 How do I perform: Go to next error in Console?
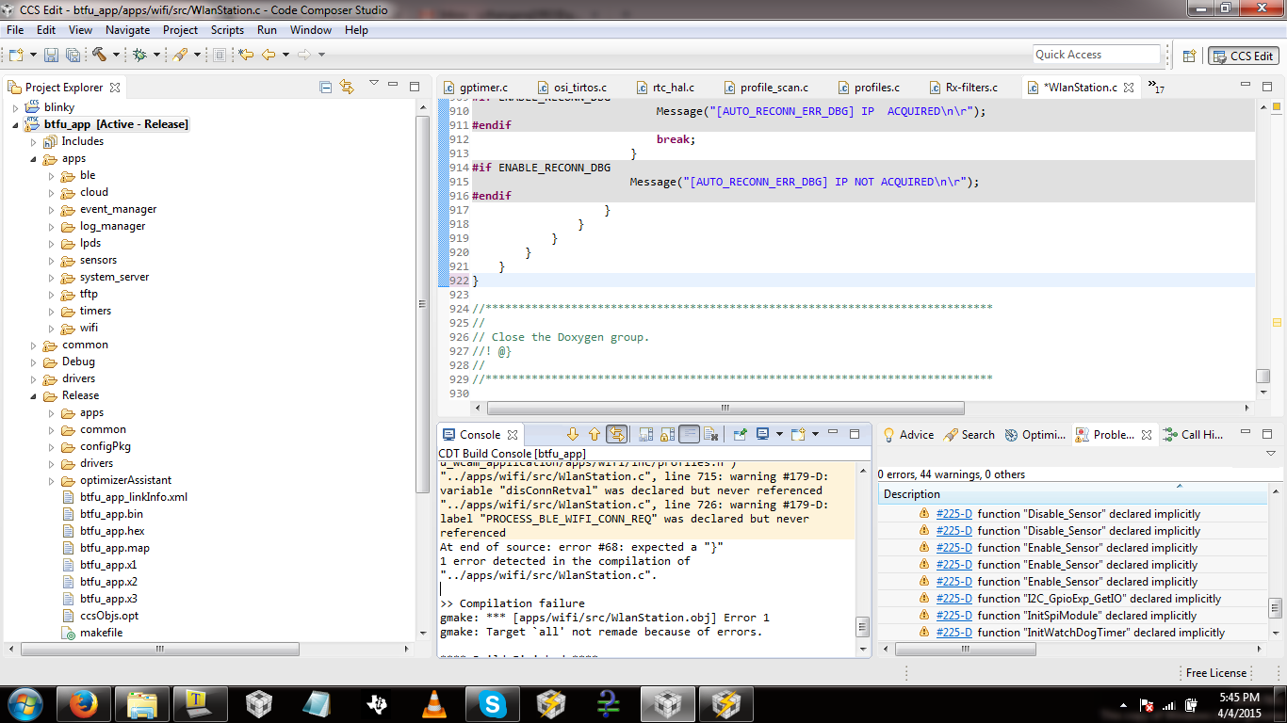(x=572, y=434)
